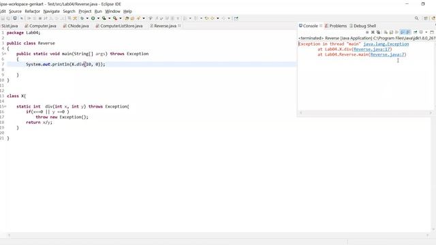Screen dimensions: 436x245
Task: Click the External Tools run icon
Action: click(x=115, y=18)
